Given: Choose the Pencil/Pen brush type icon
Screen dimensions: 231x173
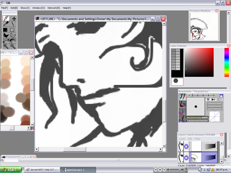Looking at the screenshot, I should pyautogui.click(x=182, y=97).
